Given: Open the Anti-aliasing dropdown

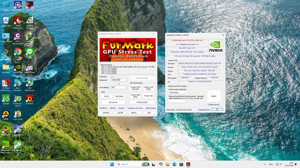Looking at the screenshot, I should click(119, 87).
